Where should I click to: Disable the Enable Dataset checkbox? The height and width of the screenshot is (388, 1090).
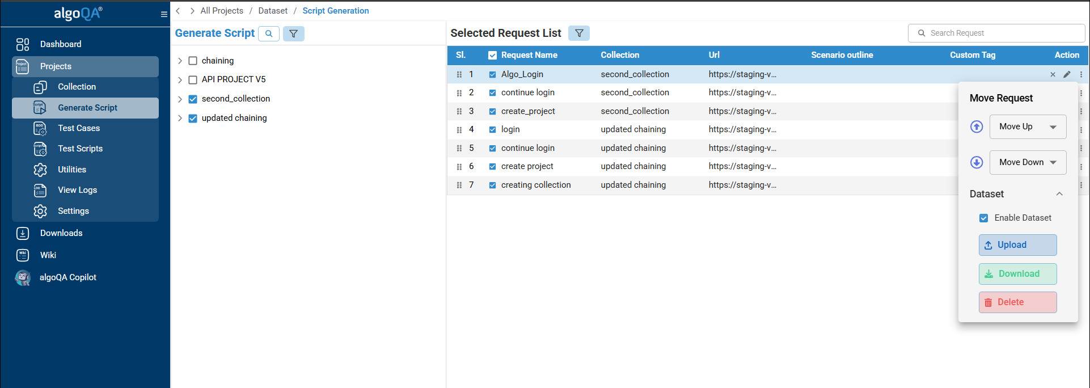coord(984,218)
